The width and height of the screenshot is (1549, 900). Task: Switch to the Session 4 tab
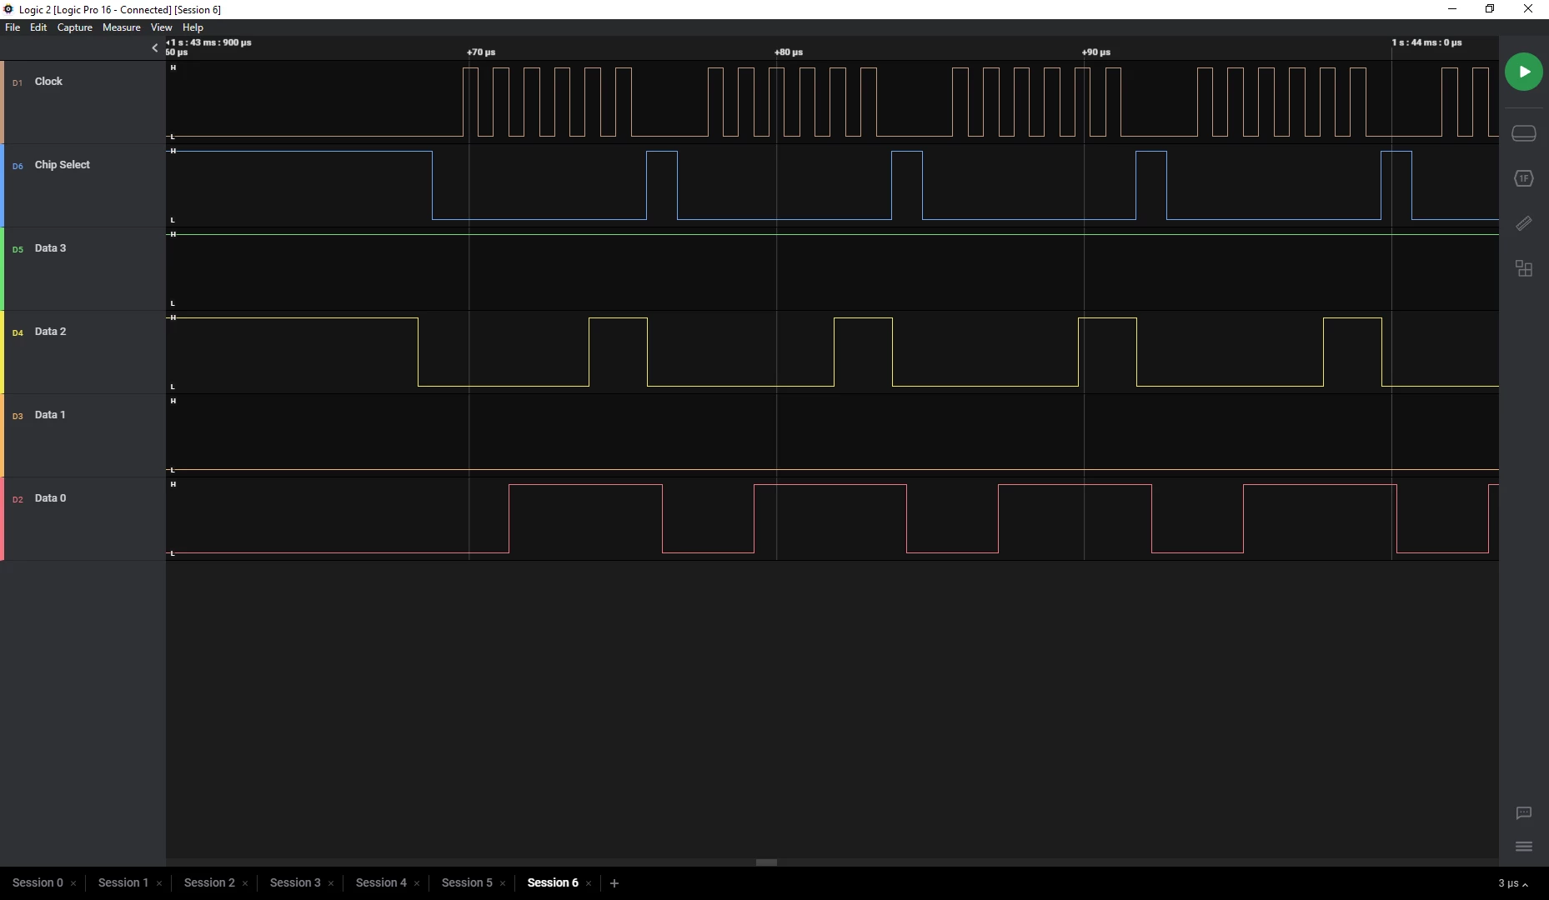pyautogui.click(x=381, y=882)
